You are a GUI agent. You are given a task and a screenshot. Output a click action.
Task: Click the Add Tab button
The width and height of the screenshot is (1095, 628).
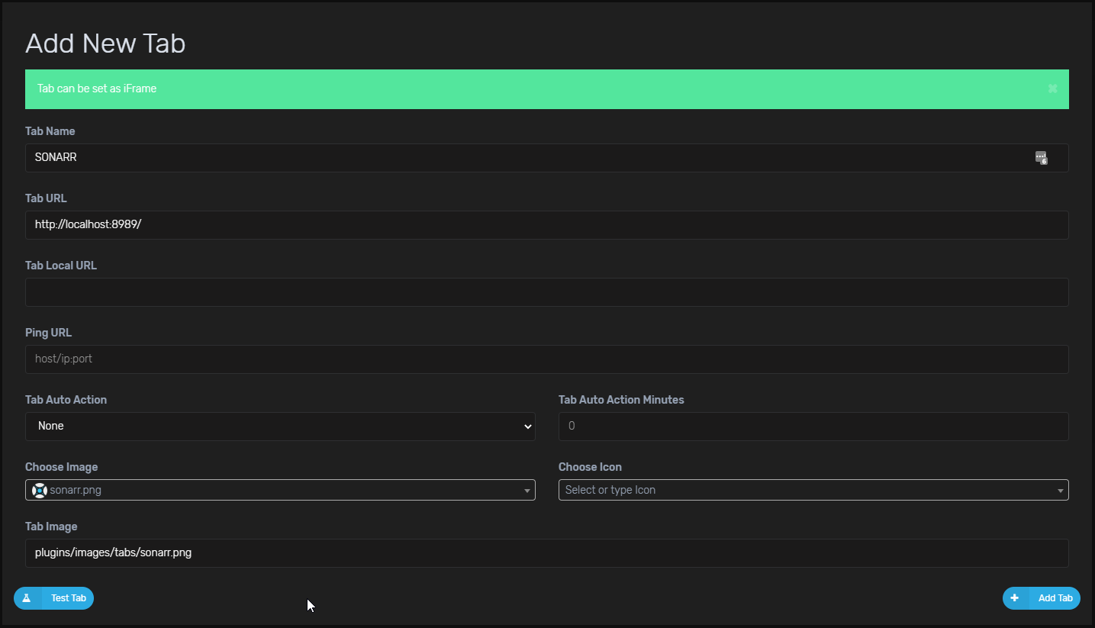[1042, 598]
